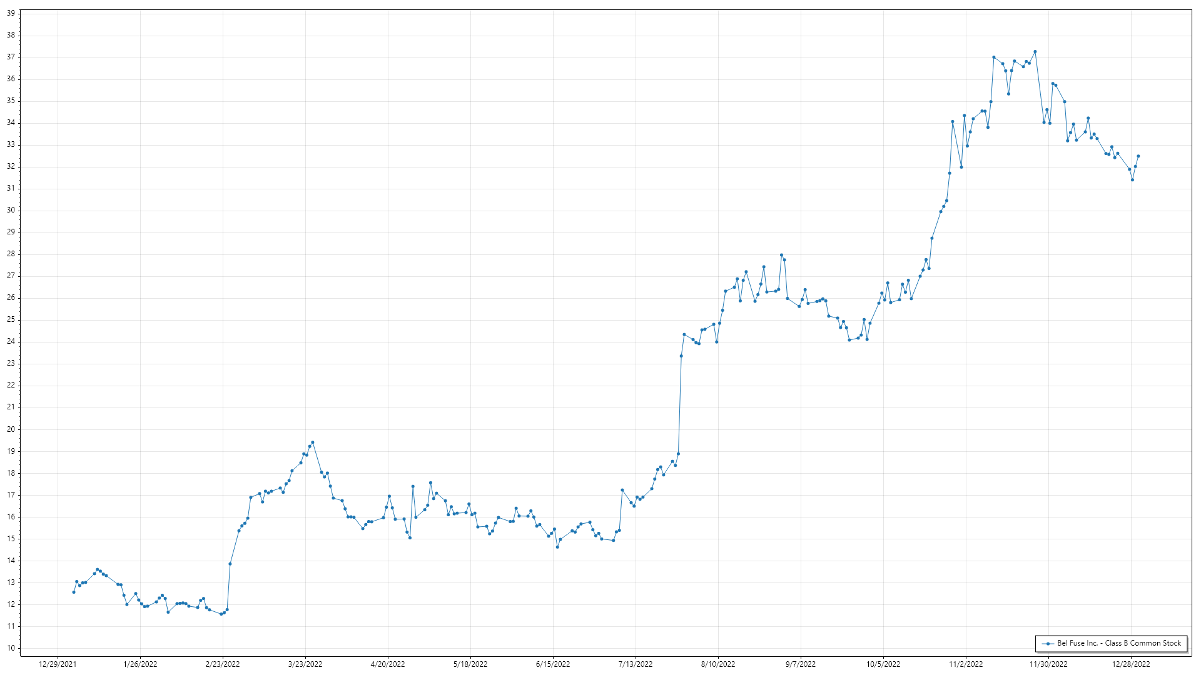Click the 2/23/2022 x-axis label
This screenshot has width=1201, height=675.
[223, 664]
